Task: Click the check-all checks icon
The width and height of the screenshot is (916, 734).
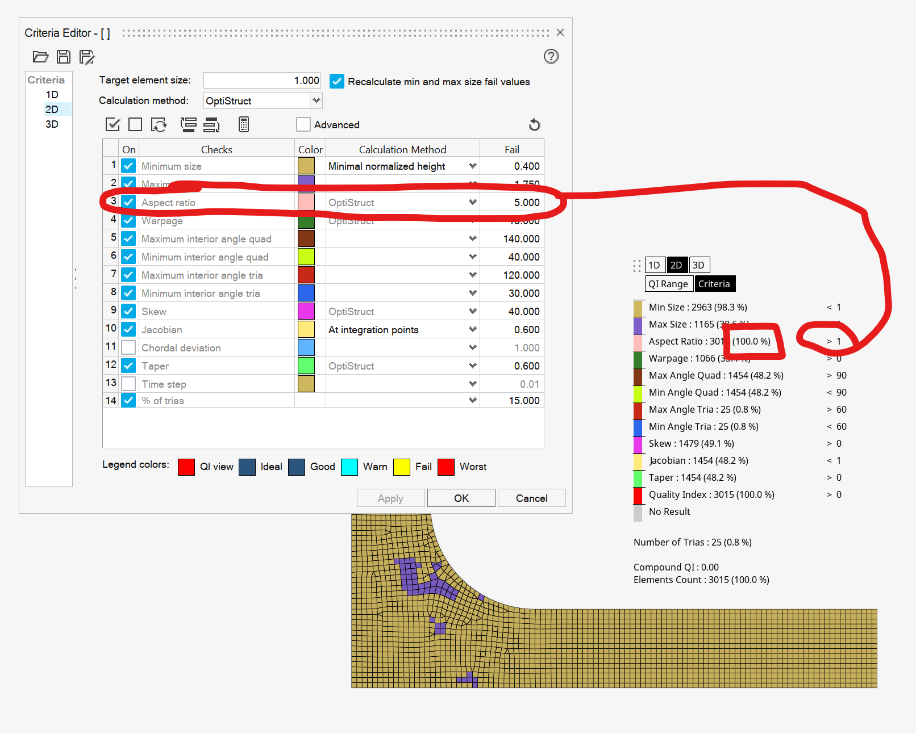Action: (x=113, y=124)
